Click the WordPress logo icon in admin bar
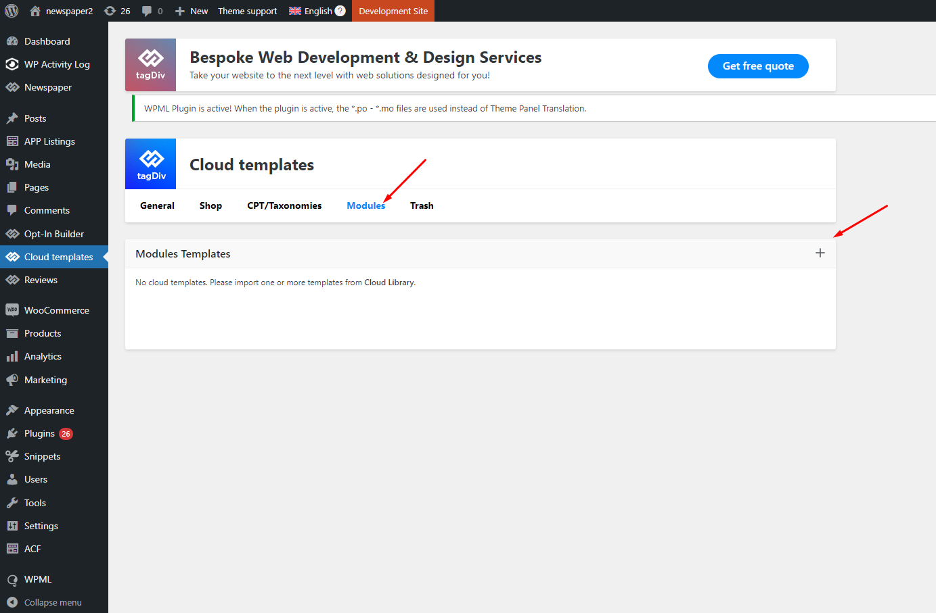The height and width of the screenshot is (613, 936). (12, 11)
